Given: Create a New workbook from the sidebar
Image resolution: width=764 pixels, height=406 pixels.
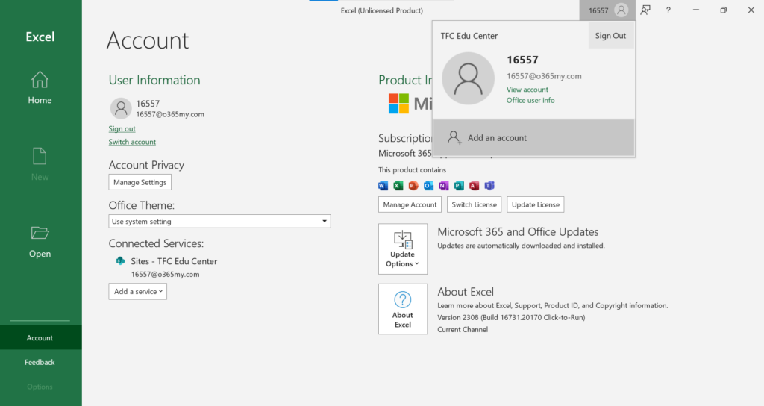Looking at the screenshot, I should (40, 164).
